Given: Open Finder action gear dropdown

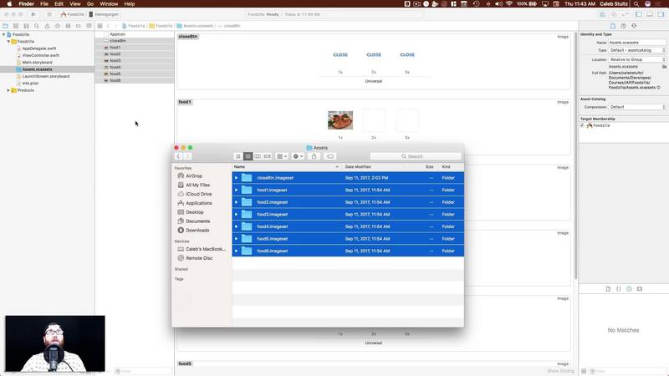Looking at the screenshot, I should coord(298,156).
